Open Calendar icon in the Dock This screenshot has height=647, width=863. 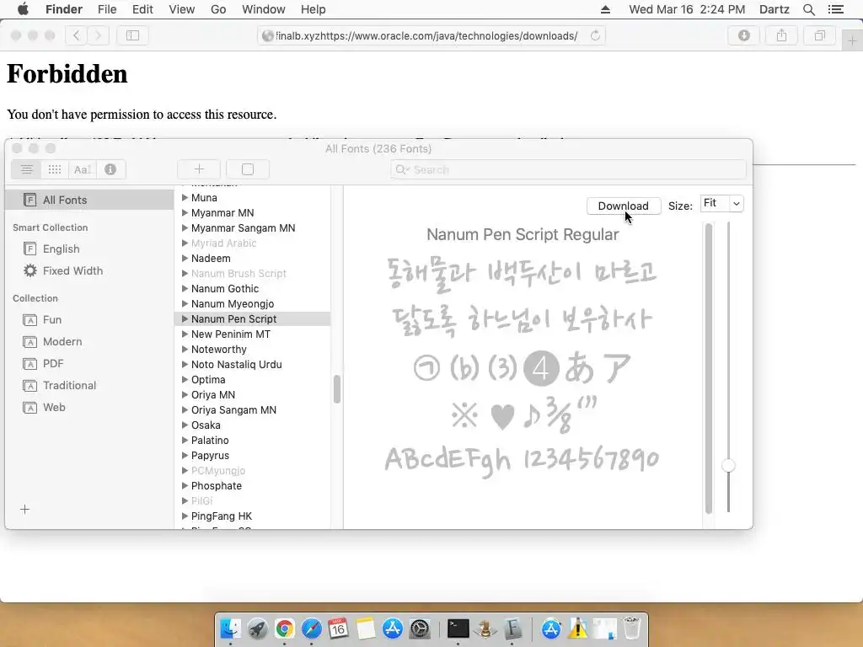coord(338,628)
